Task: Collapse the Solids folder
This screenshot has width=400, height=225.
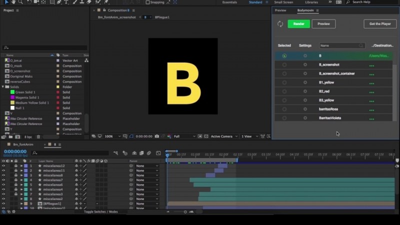Action: (3, 87)
